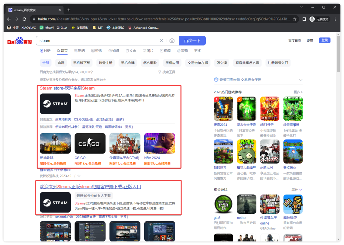Click the camera image search icon

coord(172,41)
